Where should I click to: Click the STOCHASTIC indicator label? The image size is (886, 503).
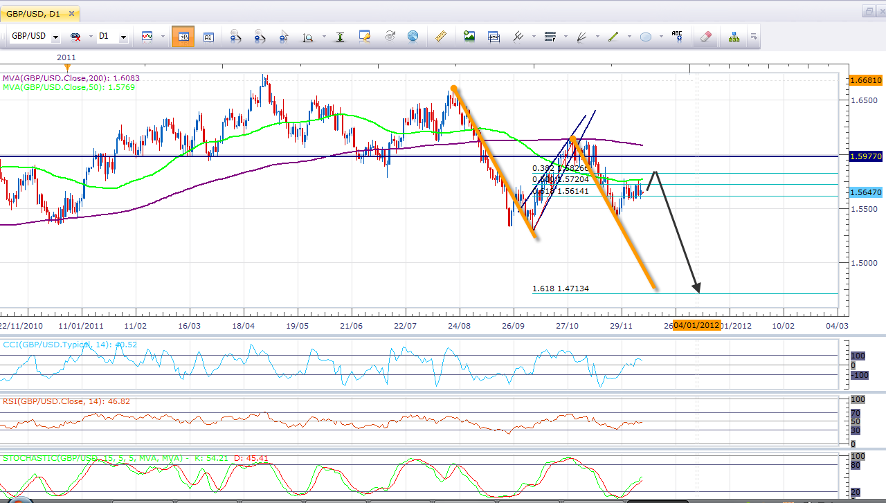pyautogui.click(x=135, y=458)
